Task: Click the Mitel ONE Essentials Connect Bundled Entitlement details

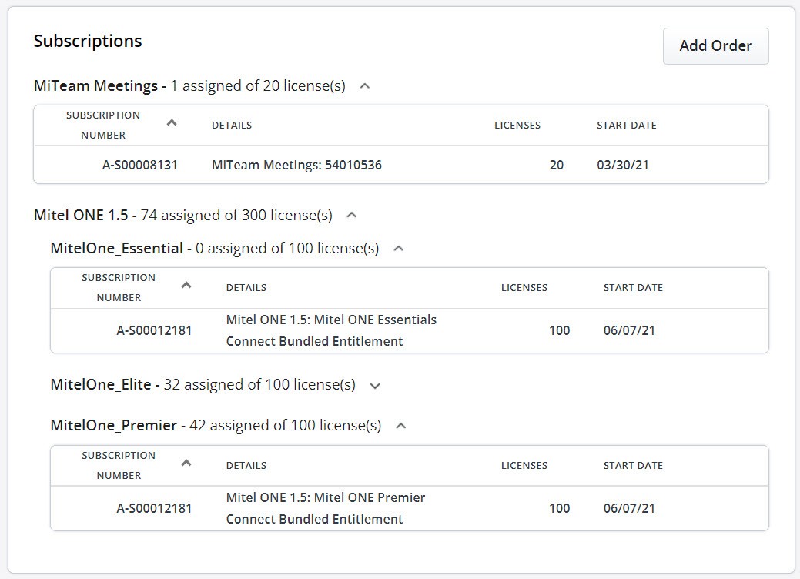Action: (x=331, y=330)
